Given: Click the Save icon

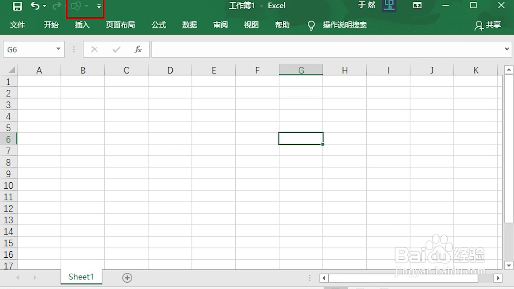Looking at the screenshot, I should coord(17,6).
